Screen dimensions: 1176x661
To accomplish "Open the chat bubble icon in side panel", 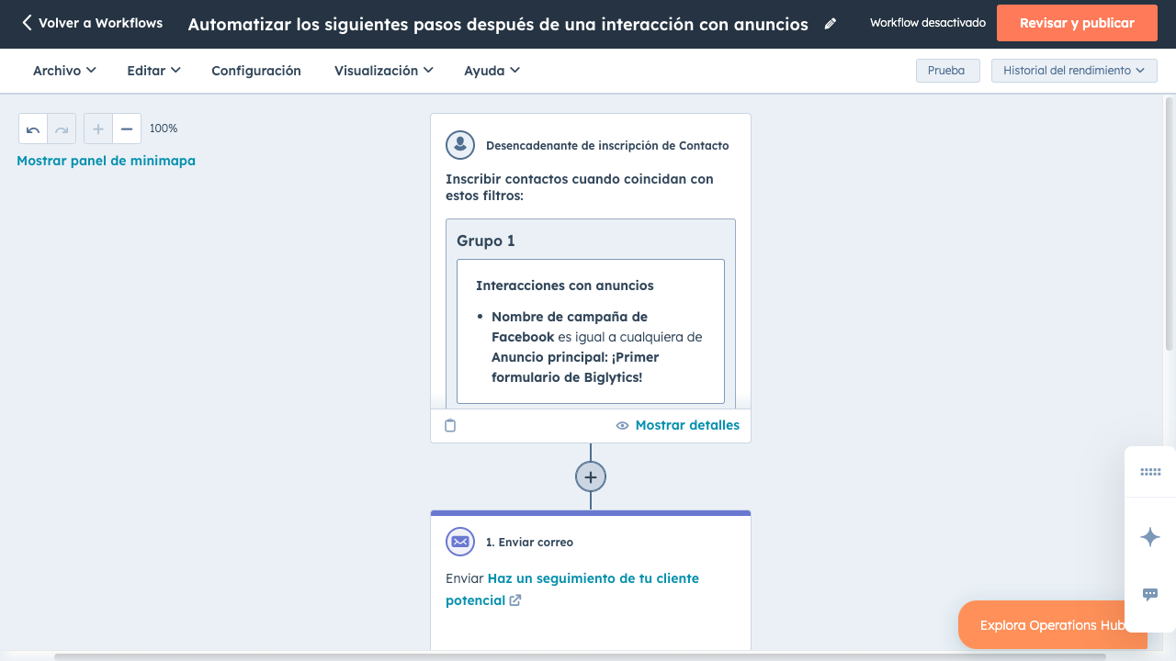I will click(x=1149, y=594).
